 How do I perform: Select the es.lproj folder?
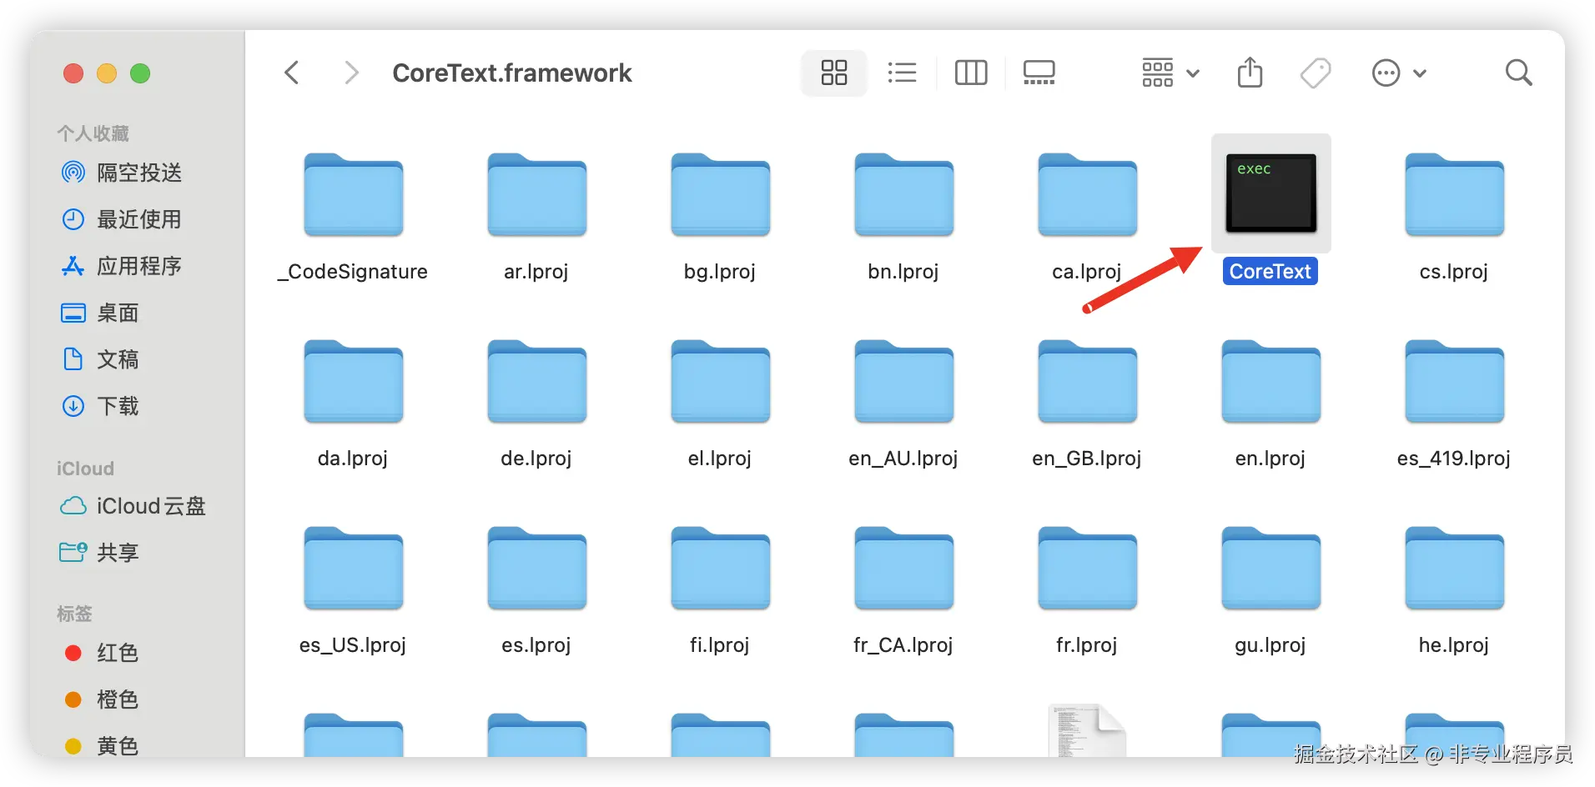pyautogui.click(x=536, y=569)
